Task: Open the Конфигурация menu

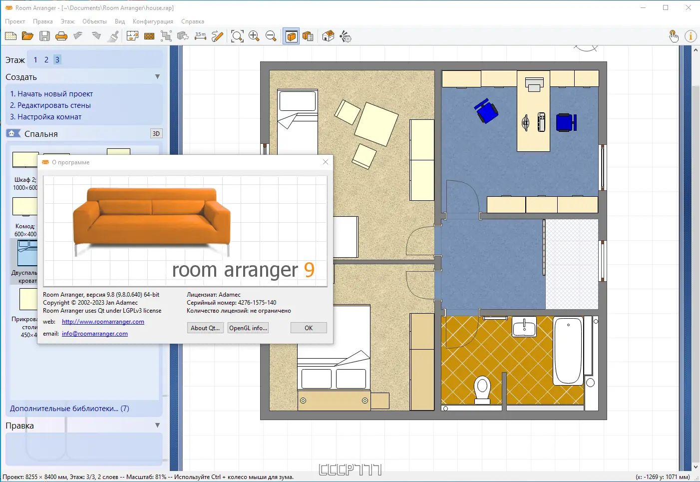Action: (153, 21)
